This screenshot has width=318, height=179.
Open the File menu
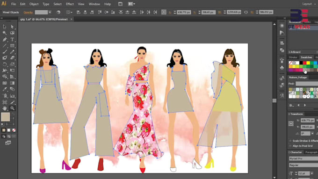pos(14,4)
